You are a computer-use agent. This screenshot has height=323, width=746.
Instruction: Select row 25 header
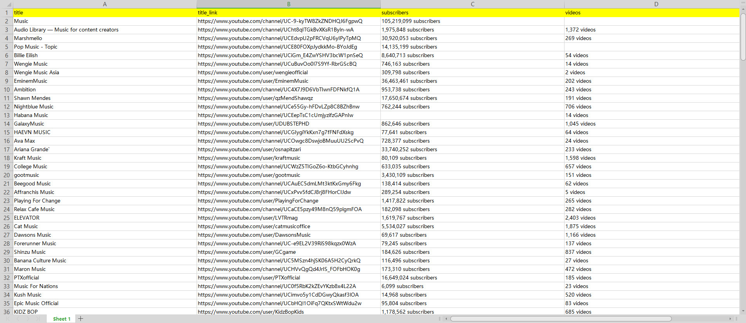coord(6,218)
